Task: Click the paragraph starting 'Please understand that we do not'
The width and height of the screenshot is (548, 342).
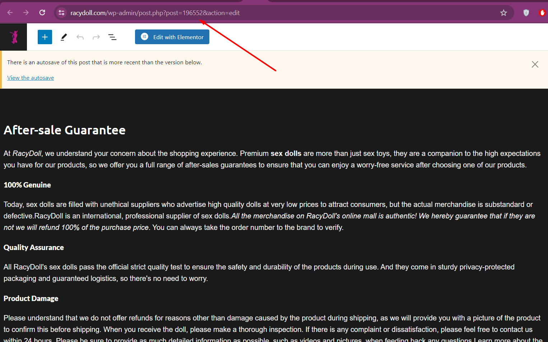Action: [x=273, y=328]
